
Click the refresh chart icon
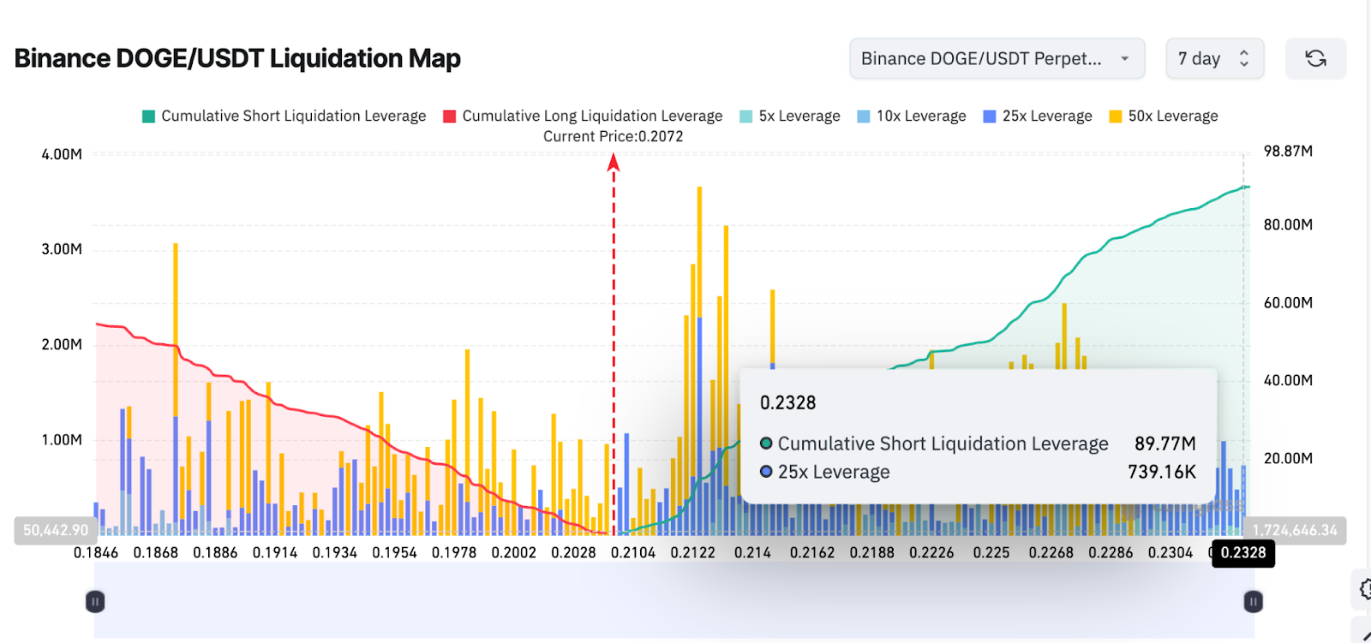click(x=1315, y=58)
